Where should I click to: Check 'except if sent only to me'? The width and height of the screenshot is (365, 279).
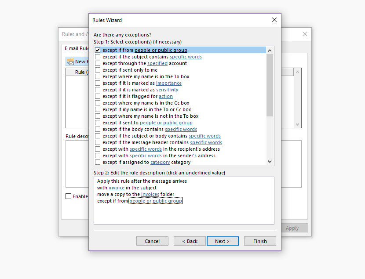[98, 70]
